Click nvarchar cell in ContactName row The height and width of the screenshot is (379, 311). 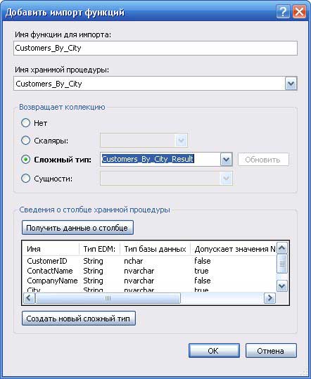pos(139,271)
